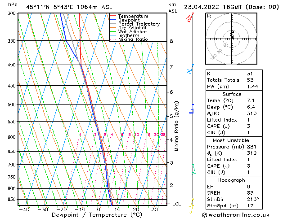Click the LCL label on the right axis
Screen dimensions: 283x218
tap(176, 204)
